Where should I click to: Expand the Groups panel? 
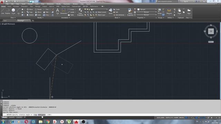click(161, 18)
